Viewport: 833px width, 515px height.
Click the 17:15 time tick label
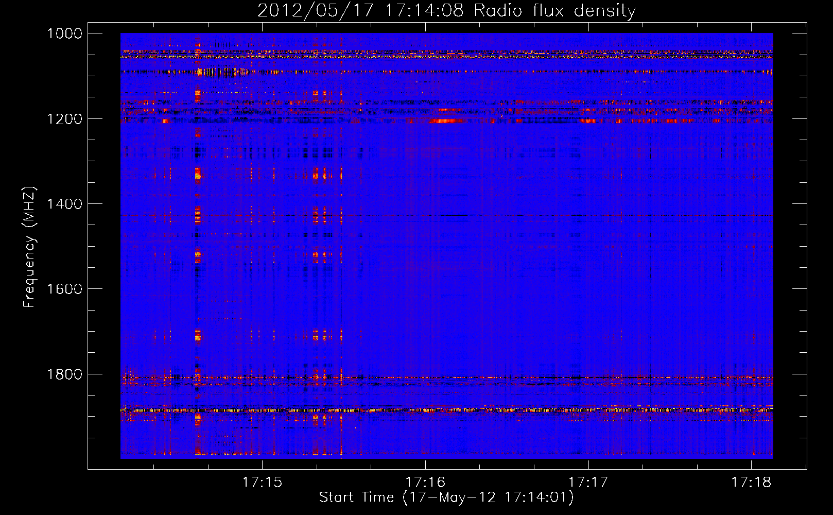pos(263,483)
